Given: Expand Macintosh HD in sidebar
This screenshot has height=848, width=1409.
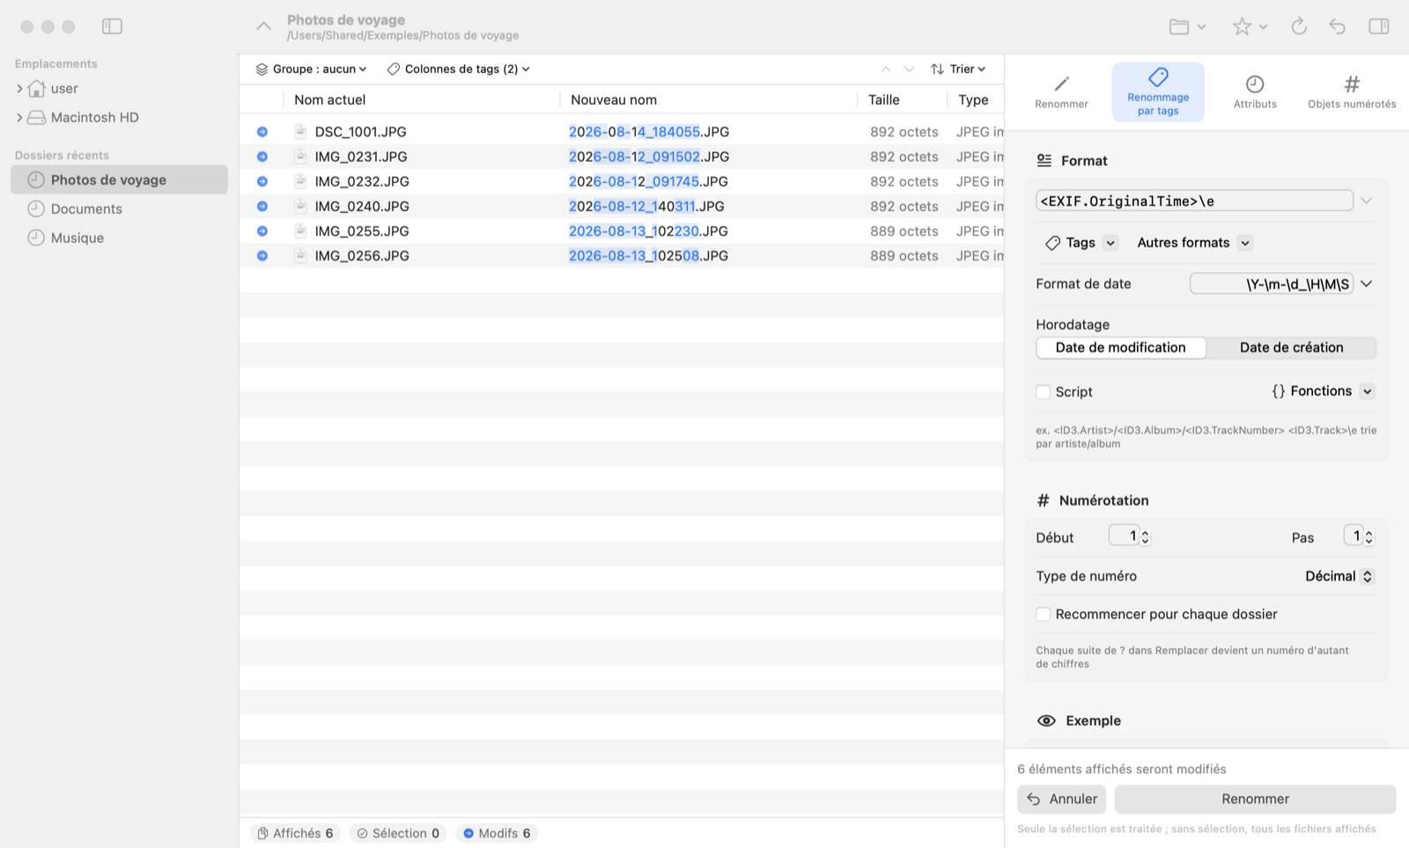Looking at the screenshot, I should click(x=19, y=118).
